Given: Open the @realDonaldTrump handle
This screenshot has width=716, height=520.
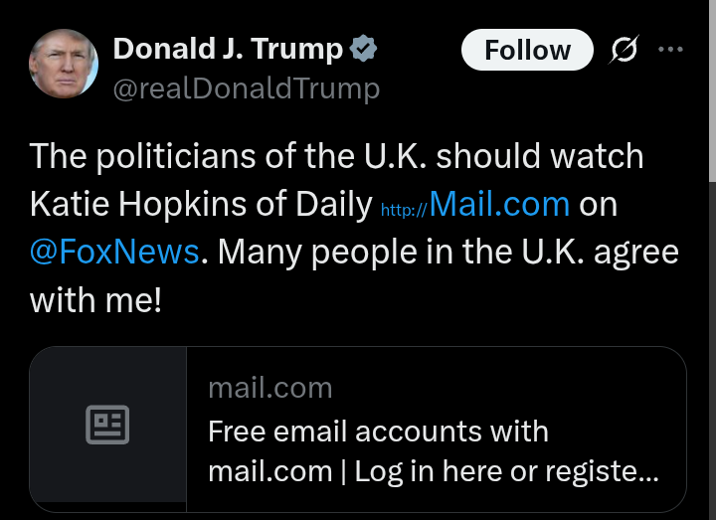Looking at the screenshot, I should tap(246, 88).
